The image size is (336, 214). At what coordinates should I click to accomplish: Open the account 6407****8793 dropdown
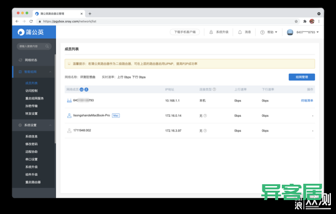[308, 32]
